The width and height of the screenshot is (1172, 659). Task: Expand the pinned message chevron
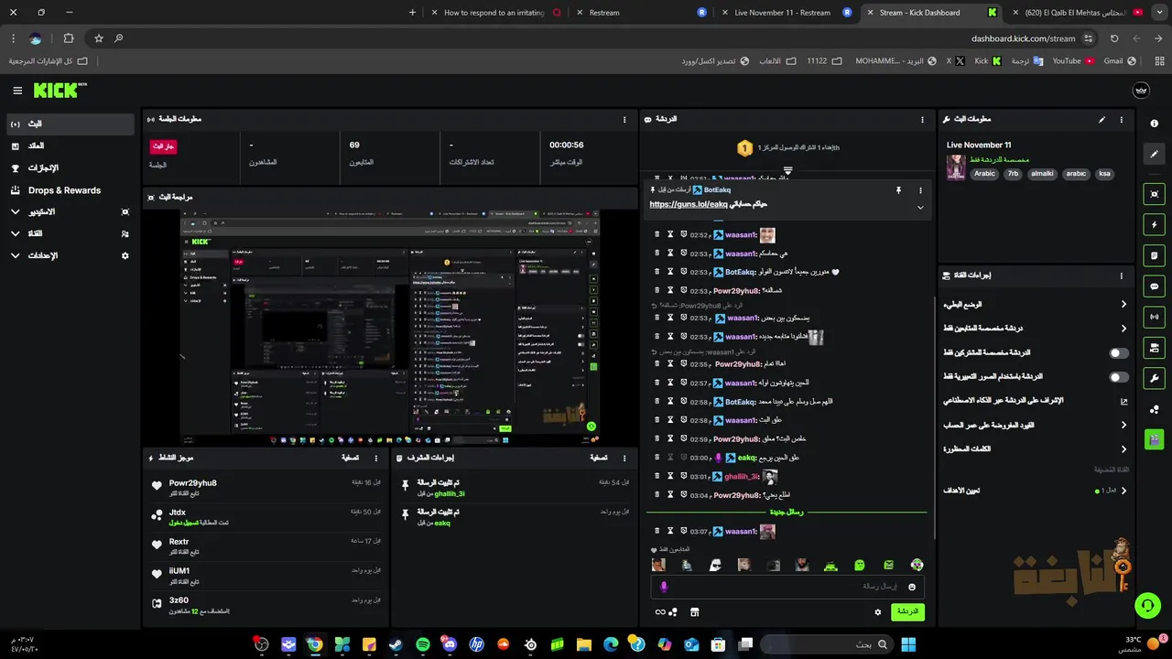pos(920,208)
